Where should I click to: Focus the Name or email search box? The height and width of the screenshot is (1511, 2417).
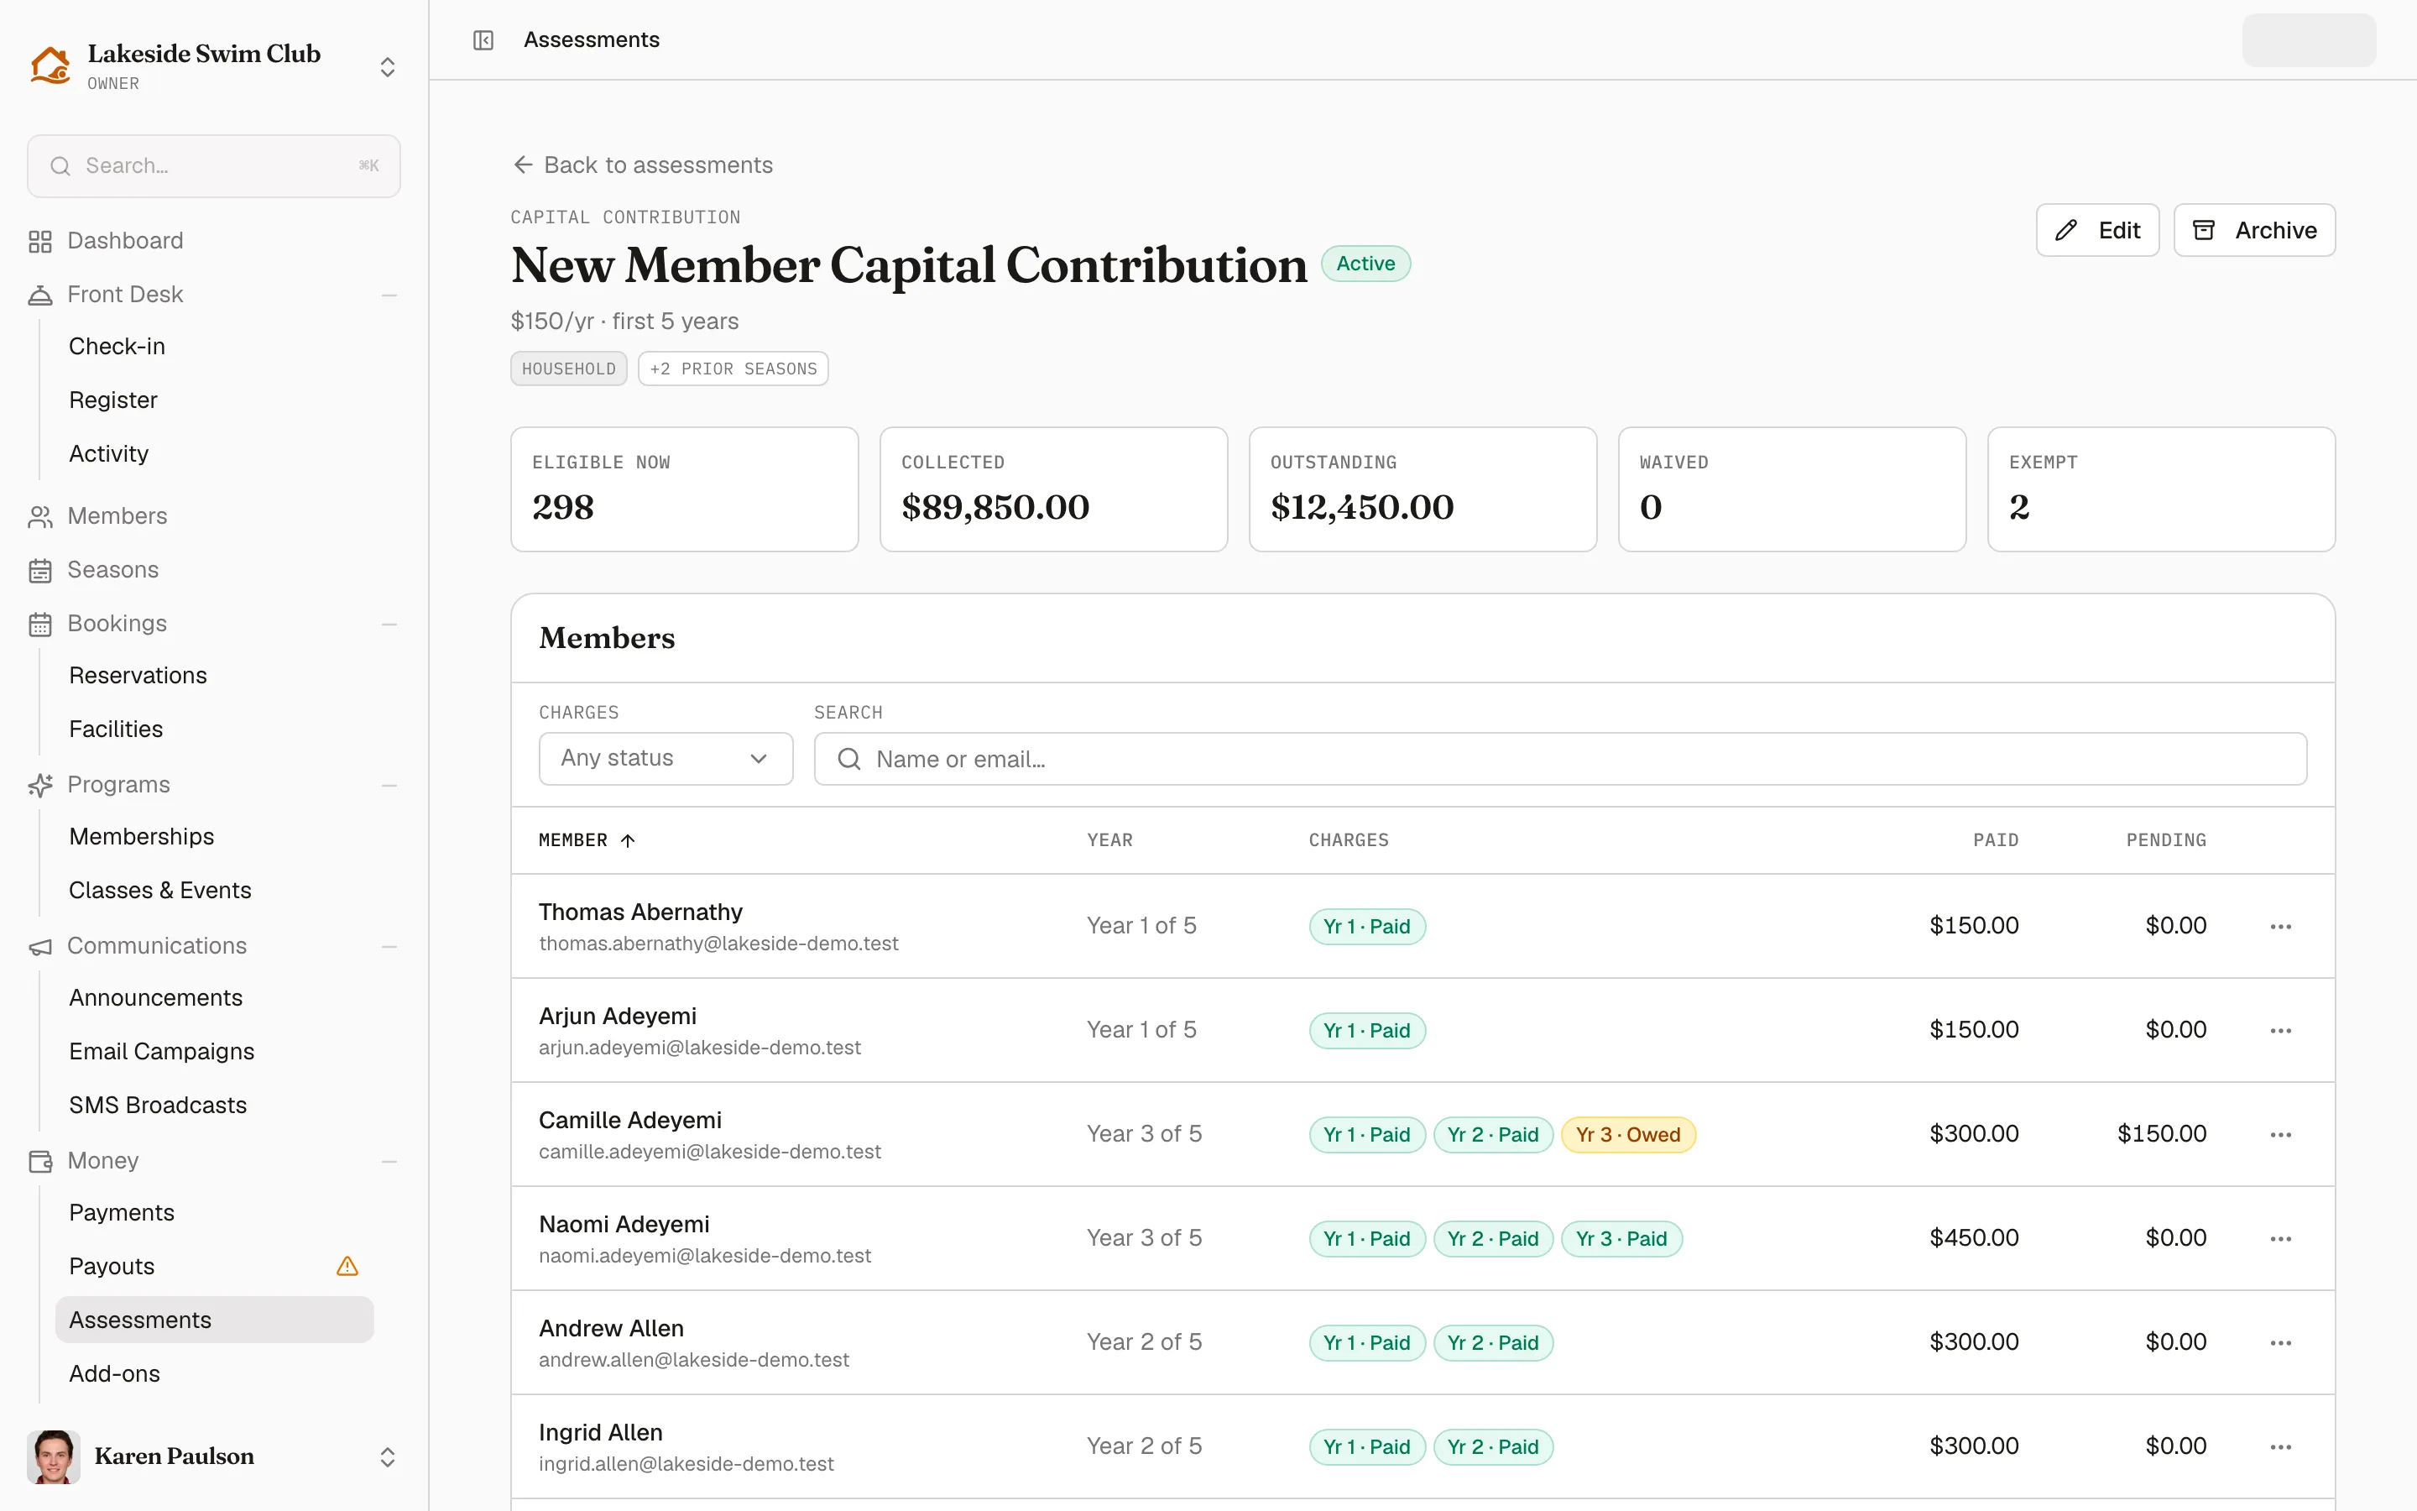point(1560,759)
